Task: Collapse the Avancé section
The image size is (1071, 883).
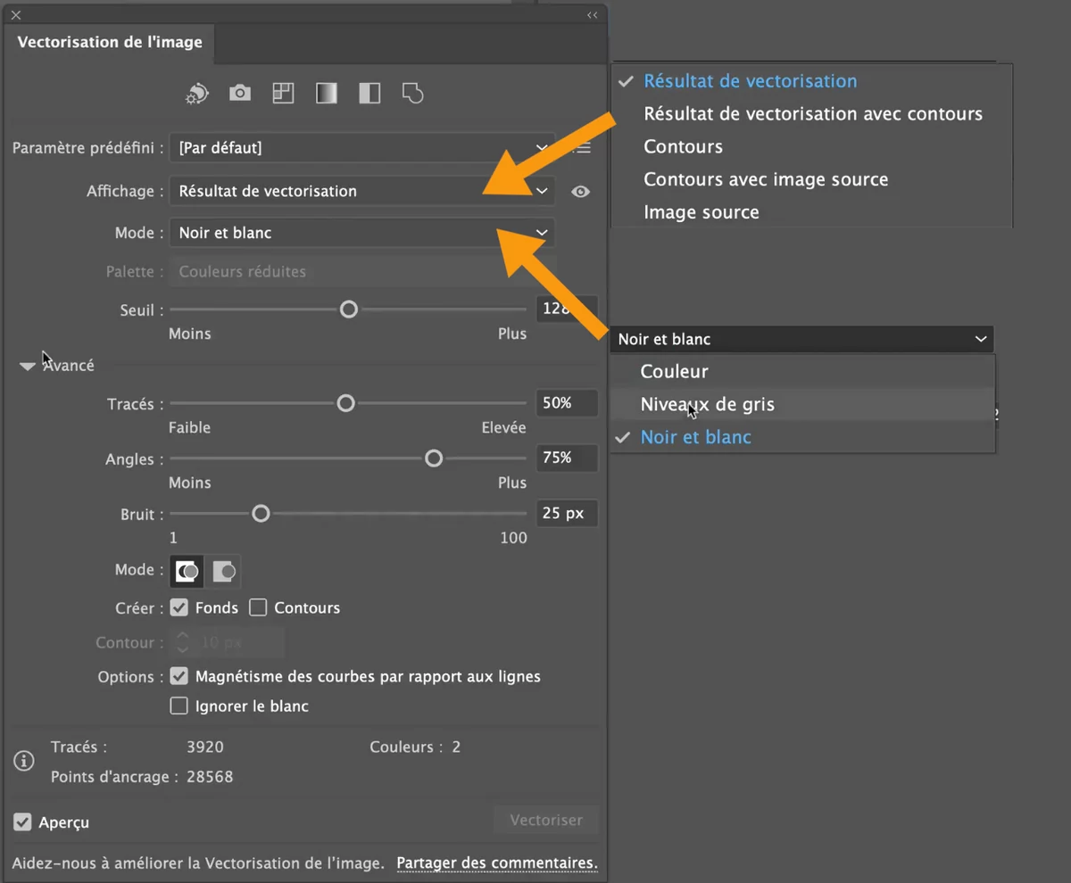Action: coord(28,366)
